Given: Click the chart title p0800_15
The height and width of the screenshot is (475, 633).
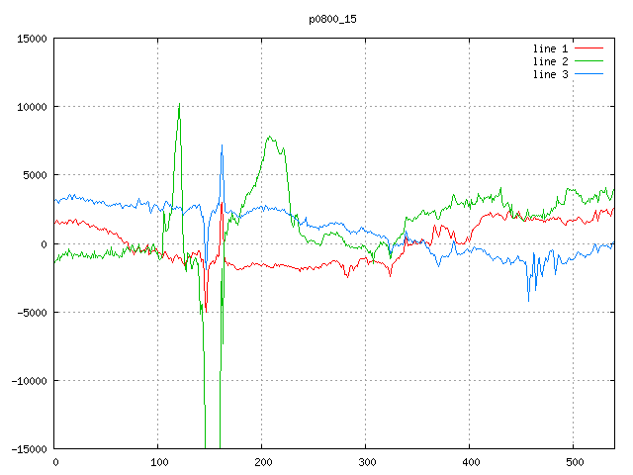Looking at the screenshot, I should (332, 20).
